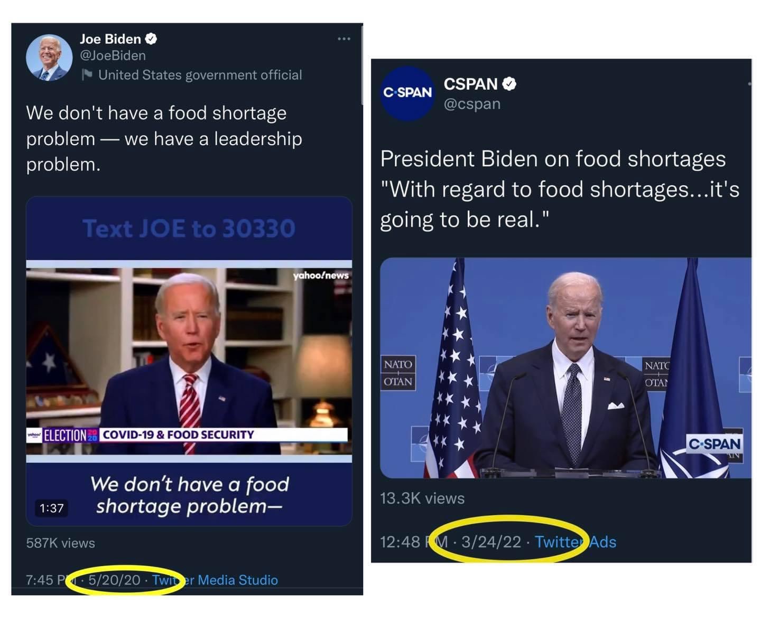Screen dimensions: 761x623
Task: Click the verified badge next to Joe Biden
Action: (151, 39)
